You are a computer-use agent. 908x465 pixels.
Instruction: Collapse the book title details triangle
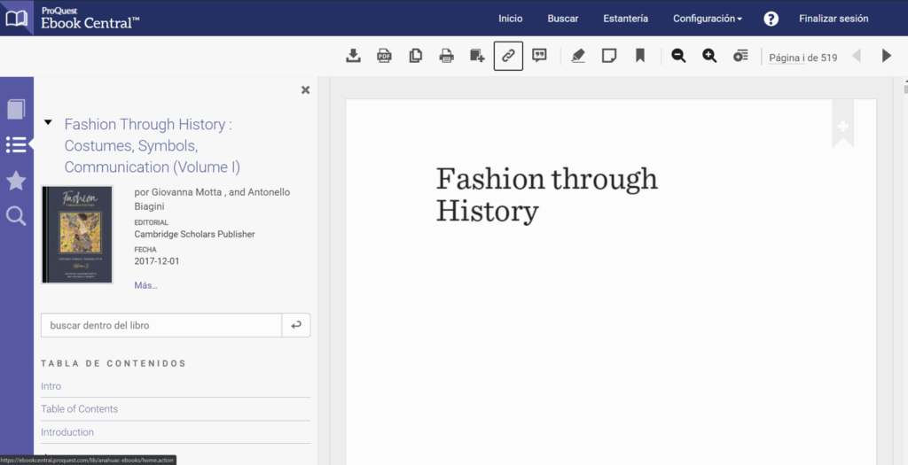pos(48,123)
